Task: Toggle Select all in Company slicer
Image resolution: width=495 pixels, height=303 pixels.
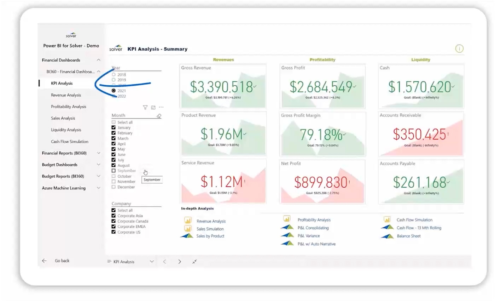Action: click(113, 210)
